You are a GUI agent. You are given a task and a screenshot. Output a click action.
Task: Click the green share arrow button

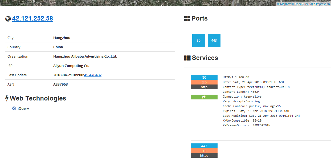click(204, 97)
